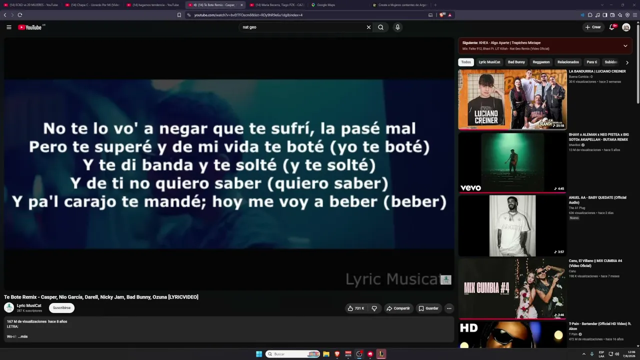Filter suggestions by 'Relacionados' chip

coord(568,62)
